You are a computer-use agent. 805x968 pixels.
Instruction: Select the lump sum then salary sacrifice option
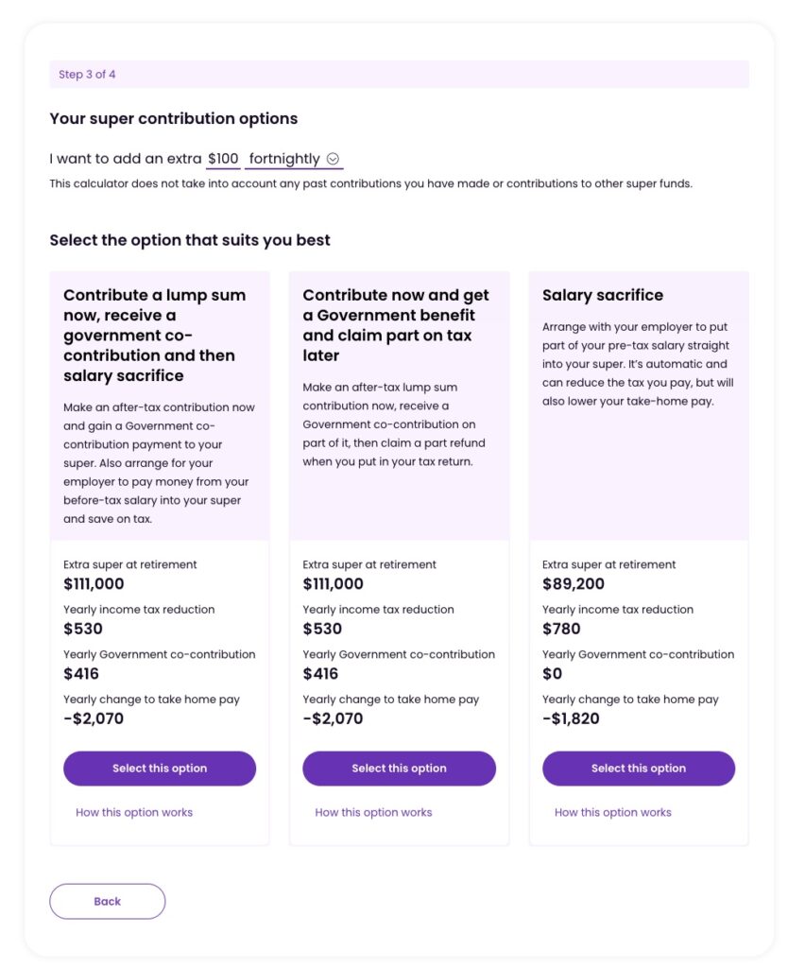click(160, 769)
